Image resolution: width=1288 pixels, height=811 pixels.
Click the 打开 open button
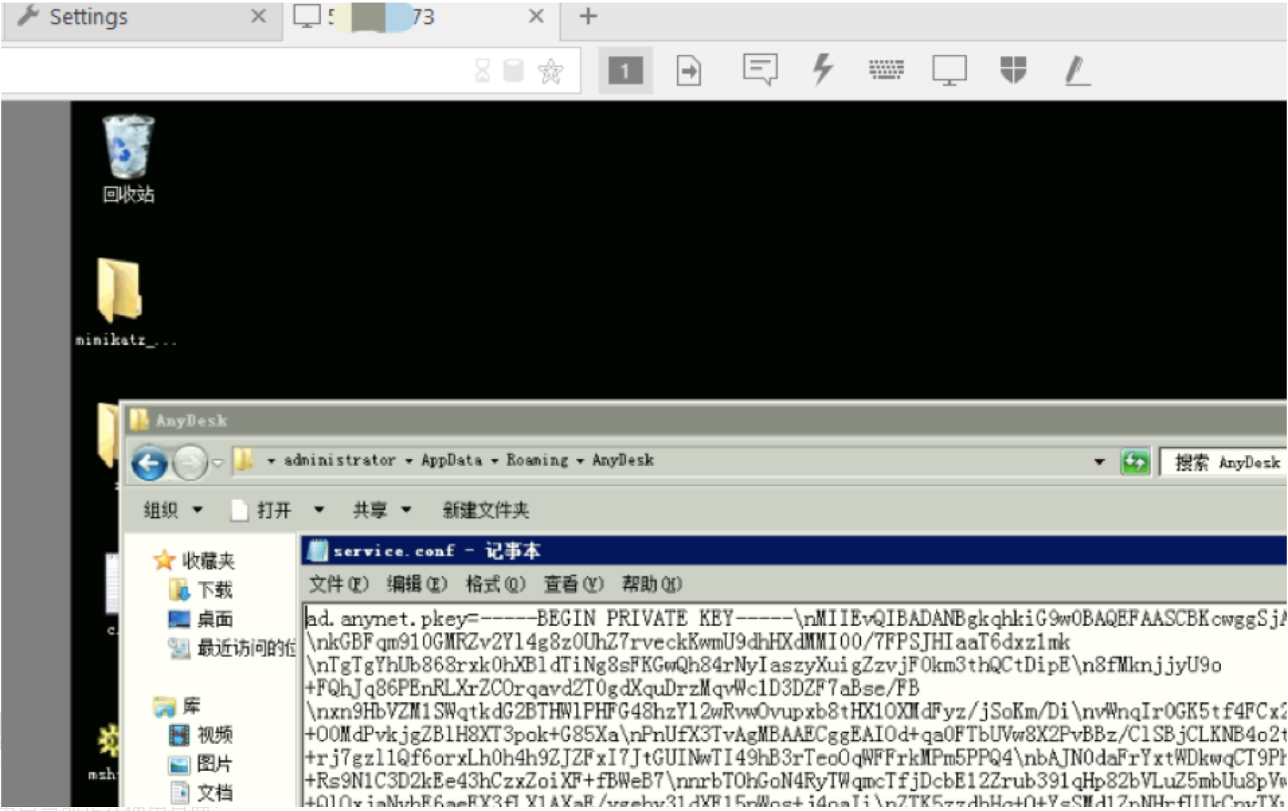point(262,510)
